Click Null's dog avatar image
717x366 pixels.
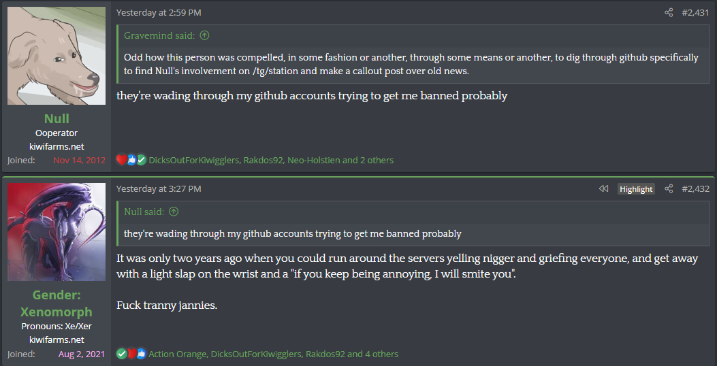(x=57, y=56)
